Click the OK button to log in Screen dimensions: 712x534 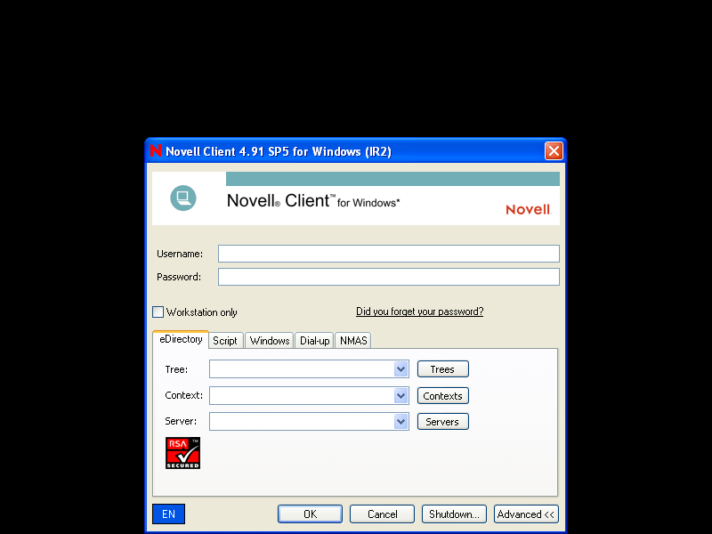click(x=310, y=514)
